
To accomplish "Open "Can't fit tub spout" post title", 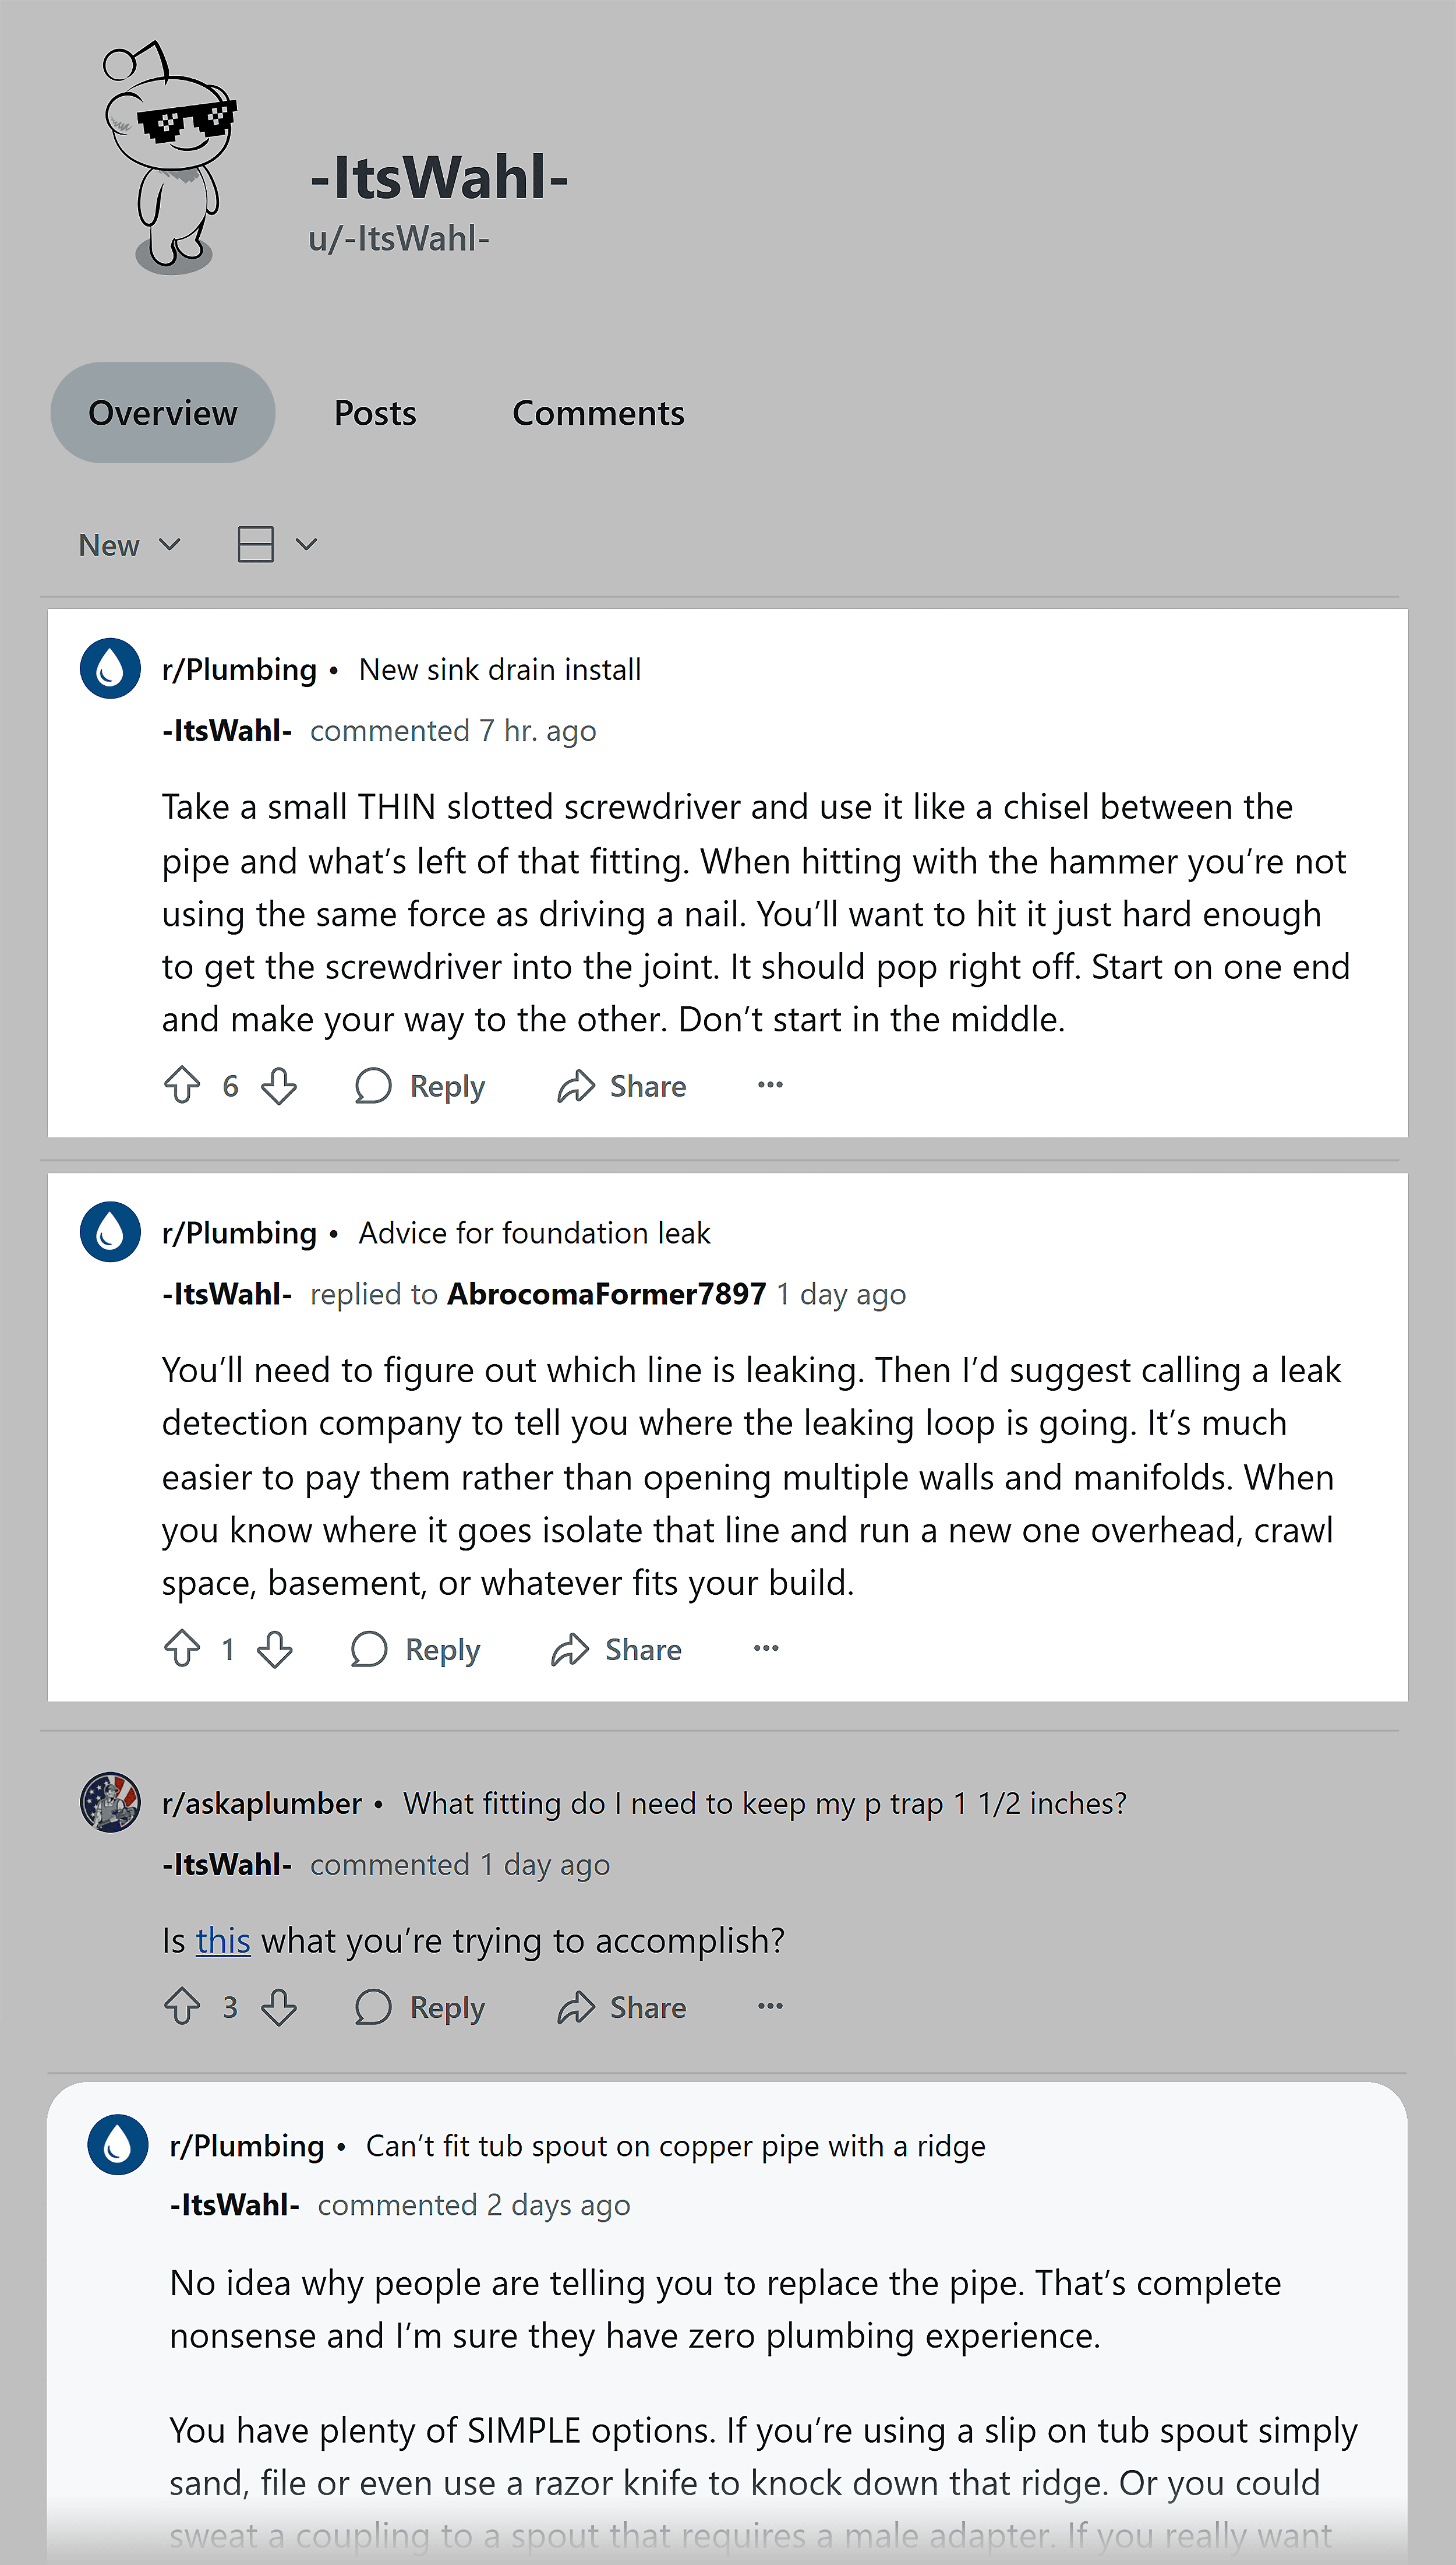I will tap(676, 2146).
